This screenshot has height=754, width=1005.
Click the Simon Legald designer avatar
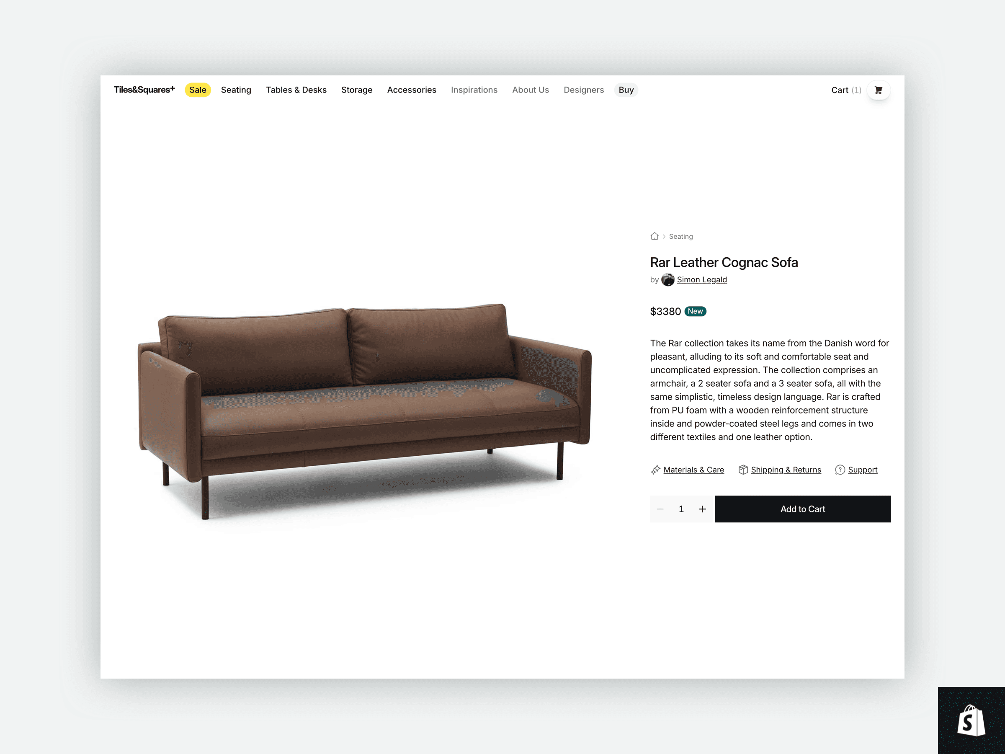pos(667,279)
